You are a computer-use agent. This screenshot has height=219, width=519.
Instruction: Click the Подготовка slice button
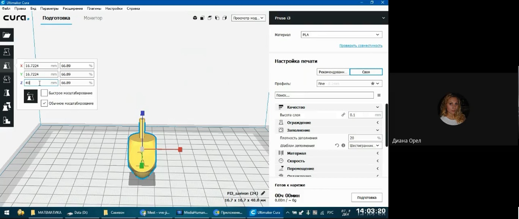click(366, 197)
